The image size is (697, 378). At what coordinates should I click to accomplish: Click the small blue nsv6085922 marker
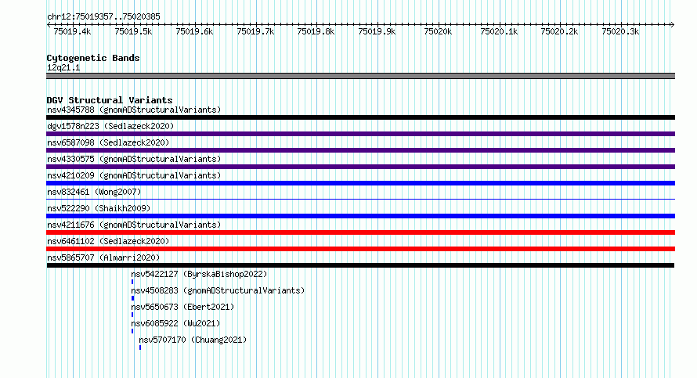point(132,331)
